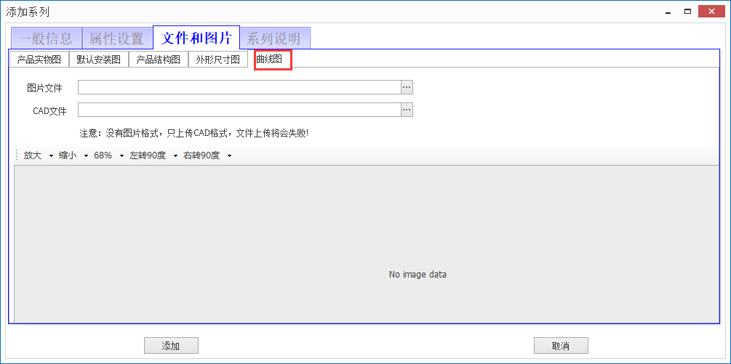Click the 注意 upload warning text
Image resolution: width=731 pixels, height=364 pixels.
194,133
